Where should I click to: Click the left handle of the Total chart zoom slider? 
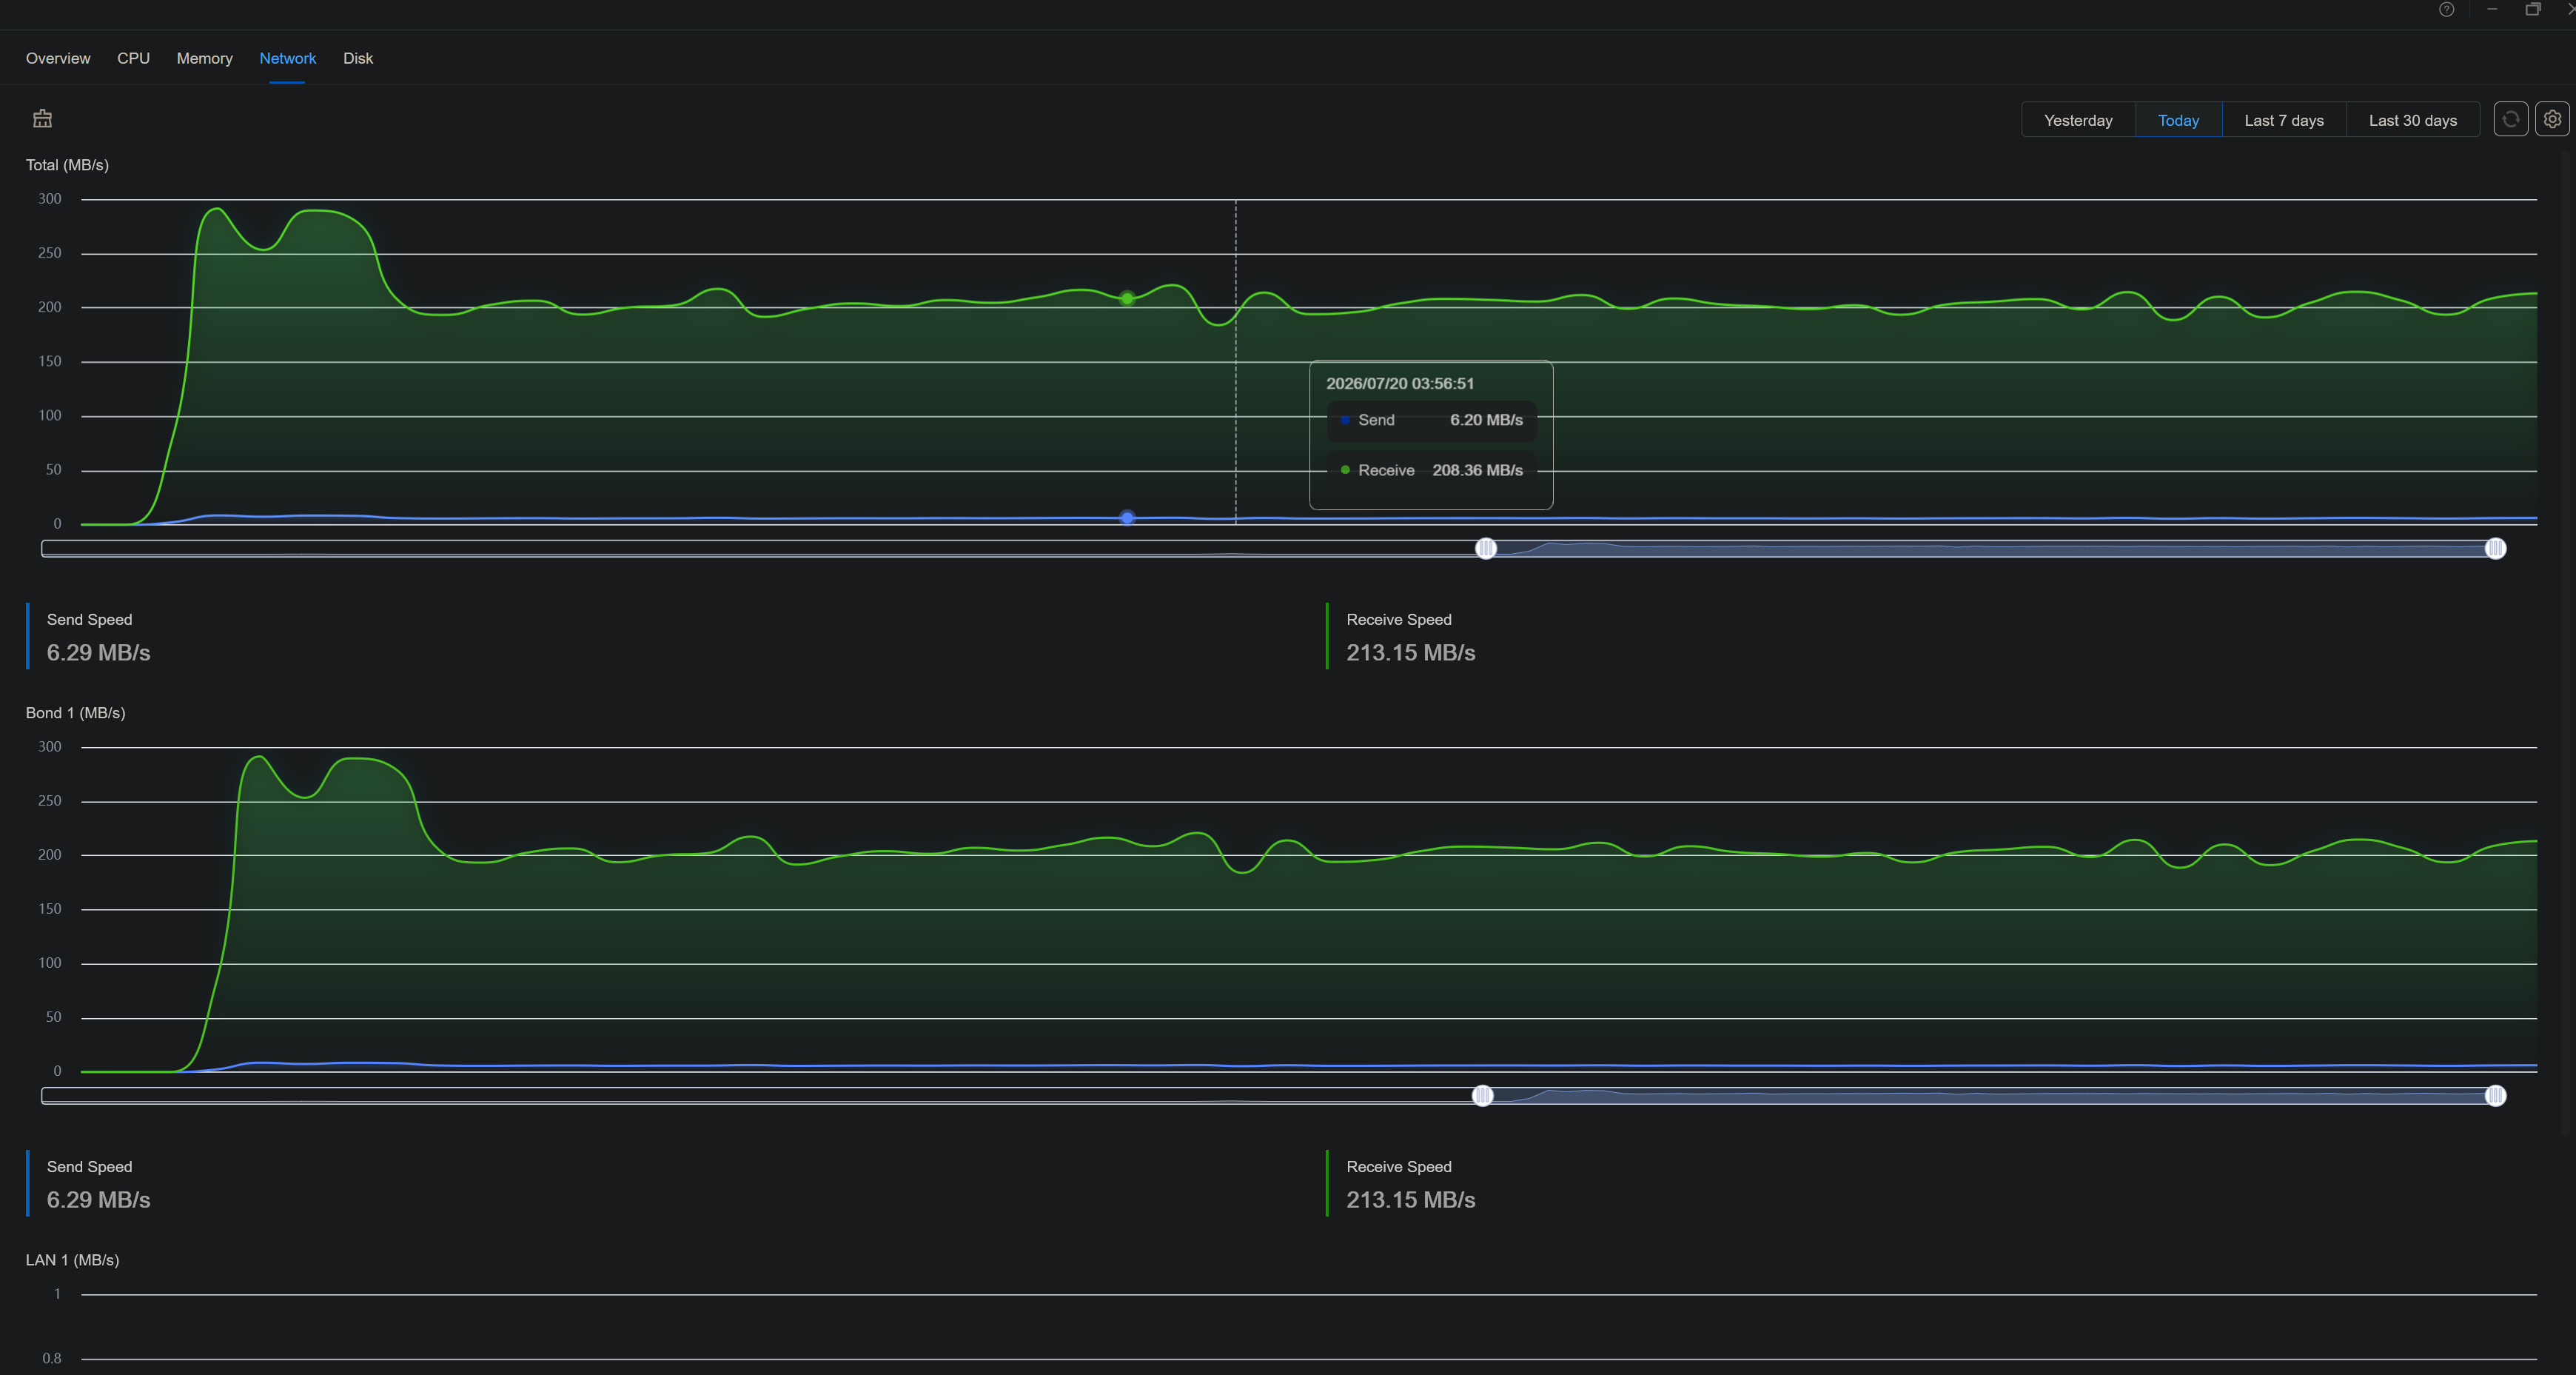(x=1486, y=548)
